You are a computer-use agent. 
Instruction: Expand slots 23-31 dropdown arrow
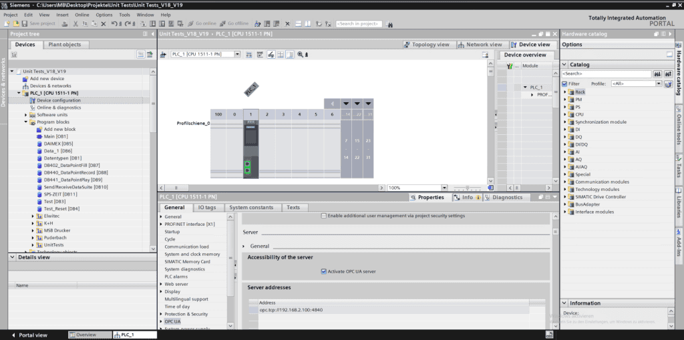[368, 104]
